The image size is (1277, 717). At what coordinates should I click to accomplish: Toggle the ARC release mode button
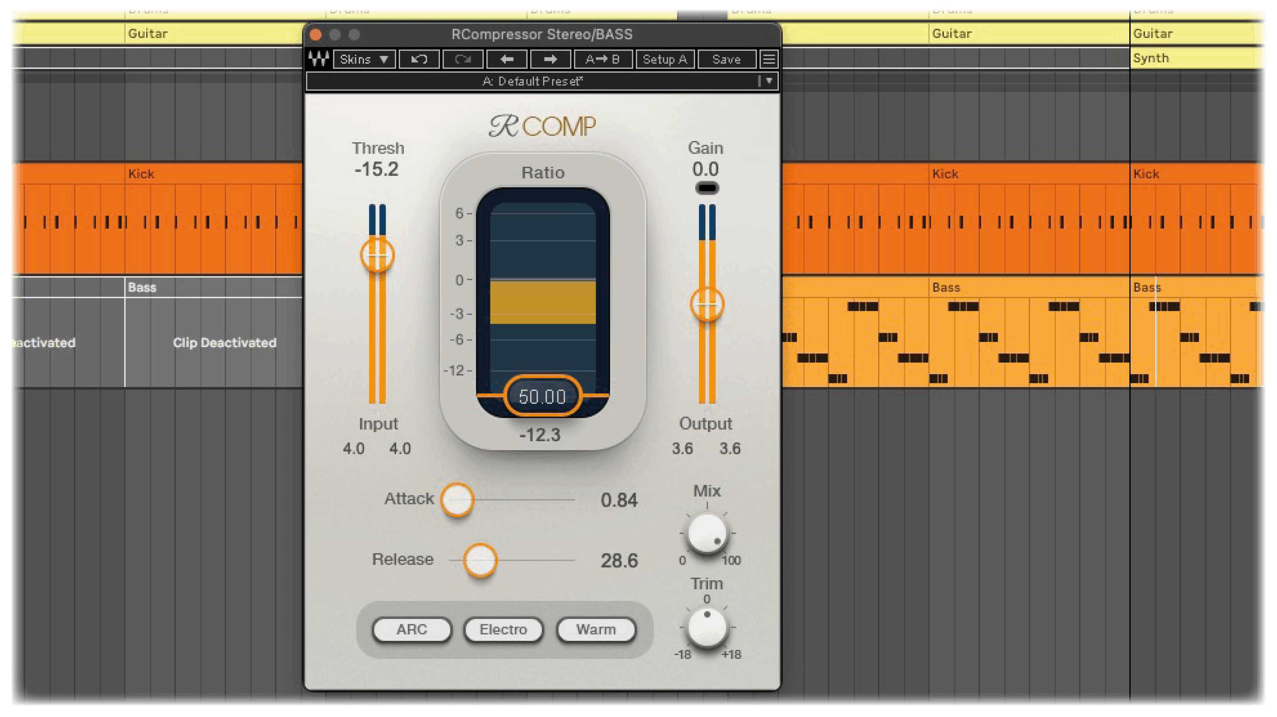(411, 629)
